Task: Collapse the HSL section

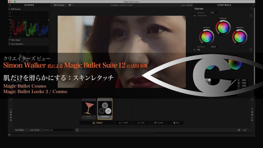Action: tap(195, 50)
